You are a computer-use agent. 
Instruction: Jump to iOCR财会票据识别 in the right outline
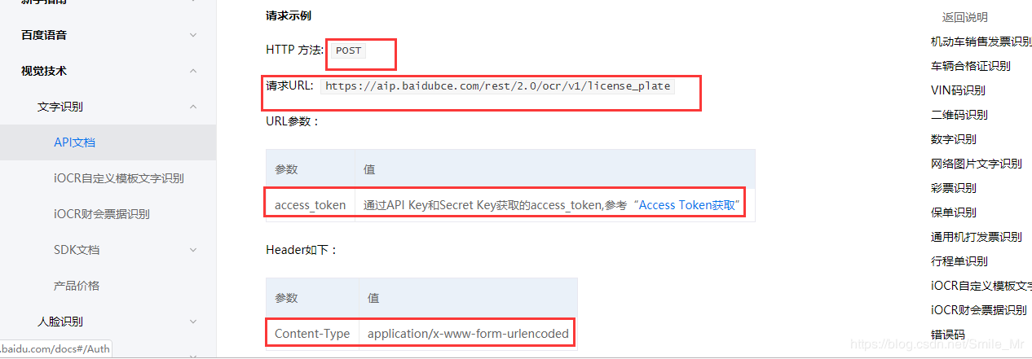point(978,310)
